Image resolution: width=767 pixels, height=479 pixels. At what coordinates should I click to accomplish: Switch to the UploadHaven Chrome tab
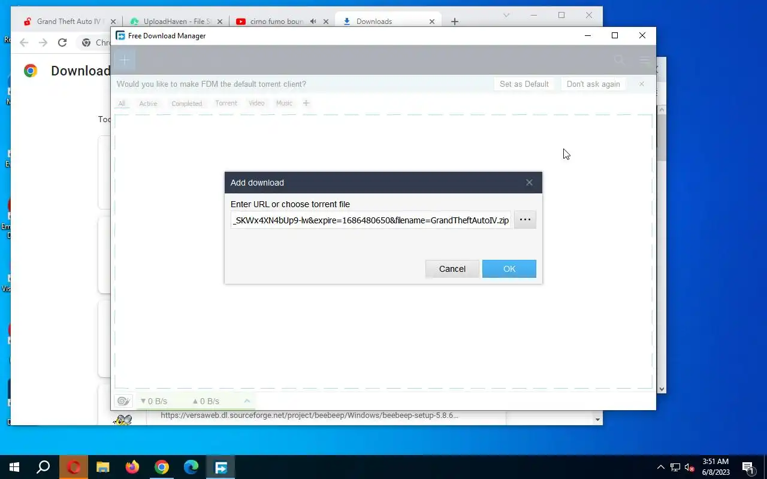coord(170,22)
